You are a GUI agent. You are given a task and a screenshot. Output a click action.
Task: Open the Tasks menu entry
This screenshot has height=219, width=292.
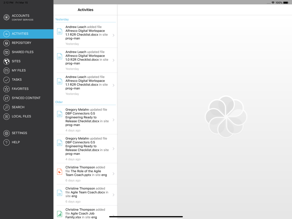pos(27,79)
